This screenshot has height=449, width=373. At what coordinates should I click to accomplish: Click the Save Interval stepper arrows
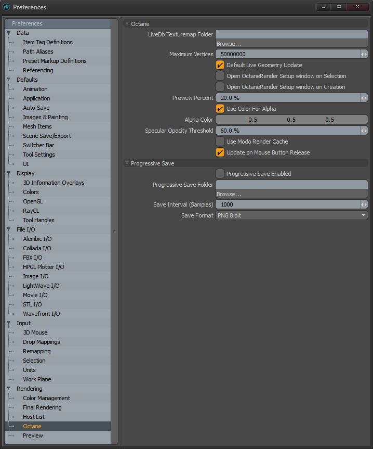pos(364,204)
